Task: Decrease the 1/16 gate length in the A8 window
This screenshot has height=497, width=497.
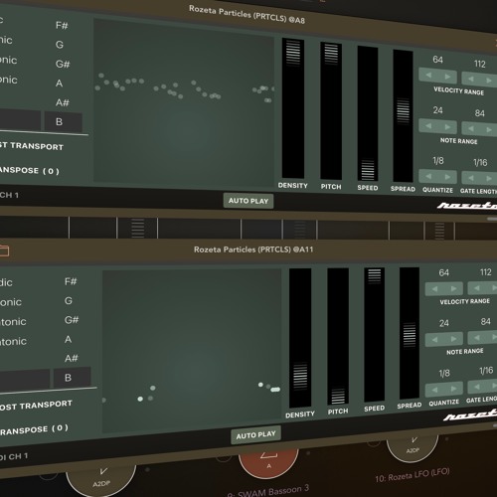Action: pyautogui.click(x=471, y=178)
